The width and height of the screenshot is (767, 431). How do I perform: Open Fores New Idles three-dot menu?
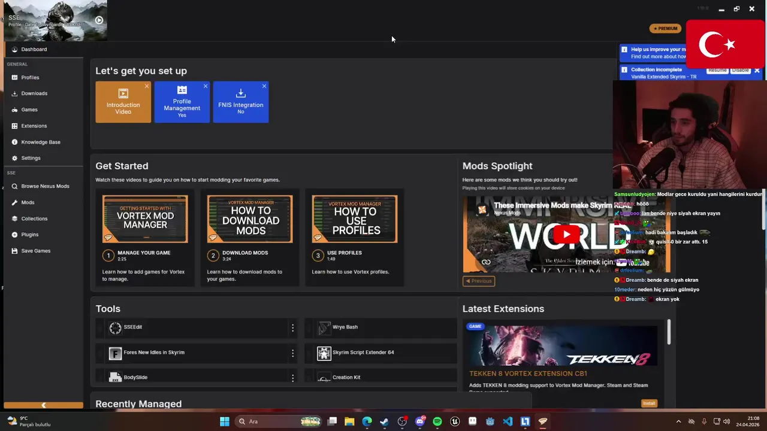292,353
